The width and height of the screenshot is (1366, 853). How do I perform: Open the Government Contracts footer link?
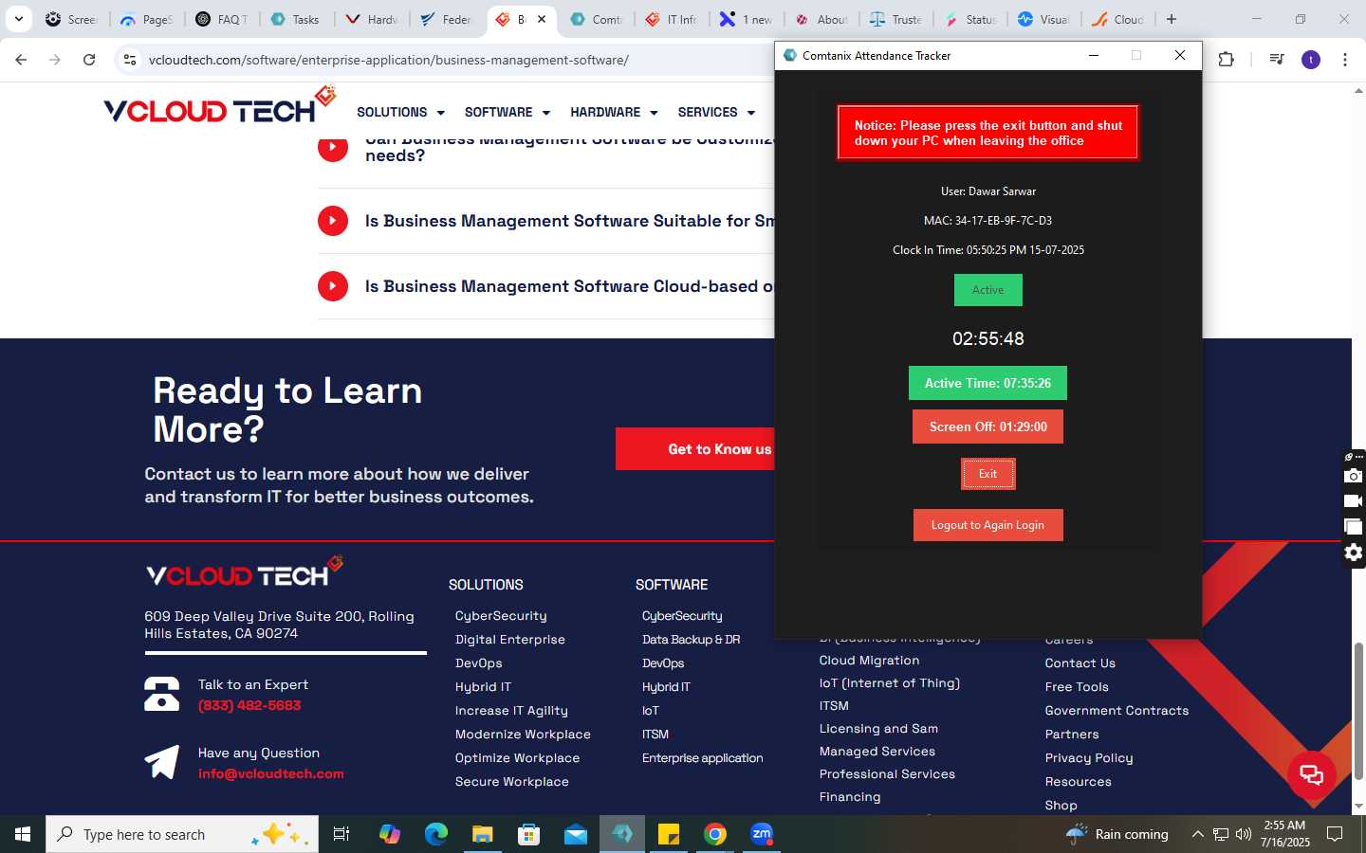[x=1117, y=711]
